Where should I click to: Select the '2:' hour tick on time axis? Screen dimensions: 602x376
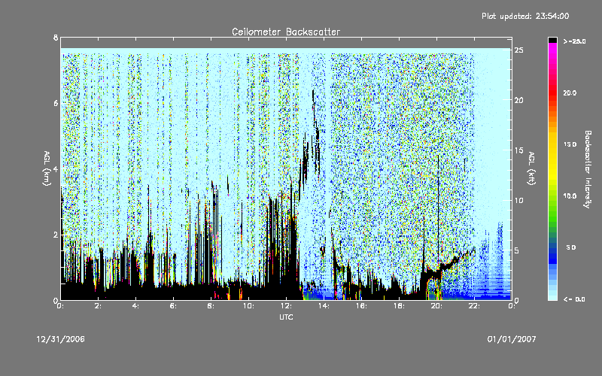[x=99, y=306]
